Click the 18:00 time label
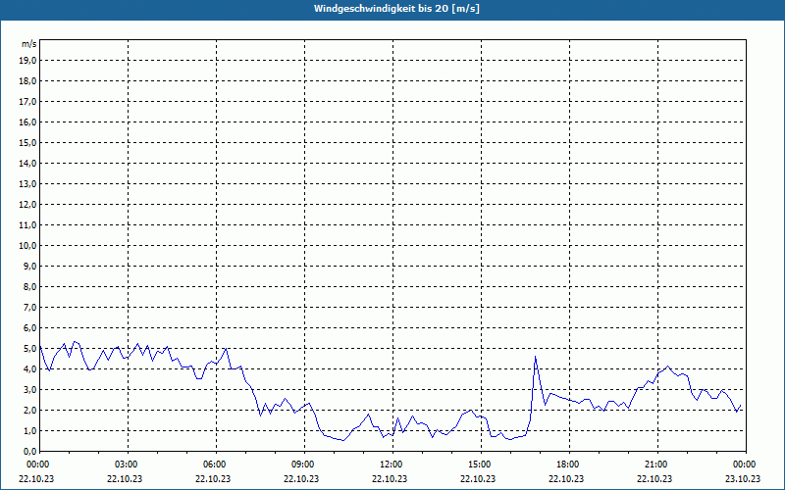Viewport: 785px width, 490px height. pyautogui.click(x=570, y=465)
